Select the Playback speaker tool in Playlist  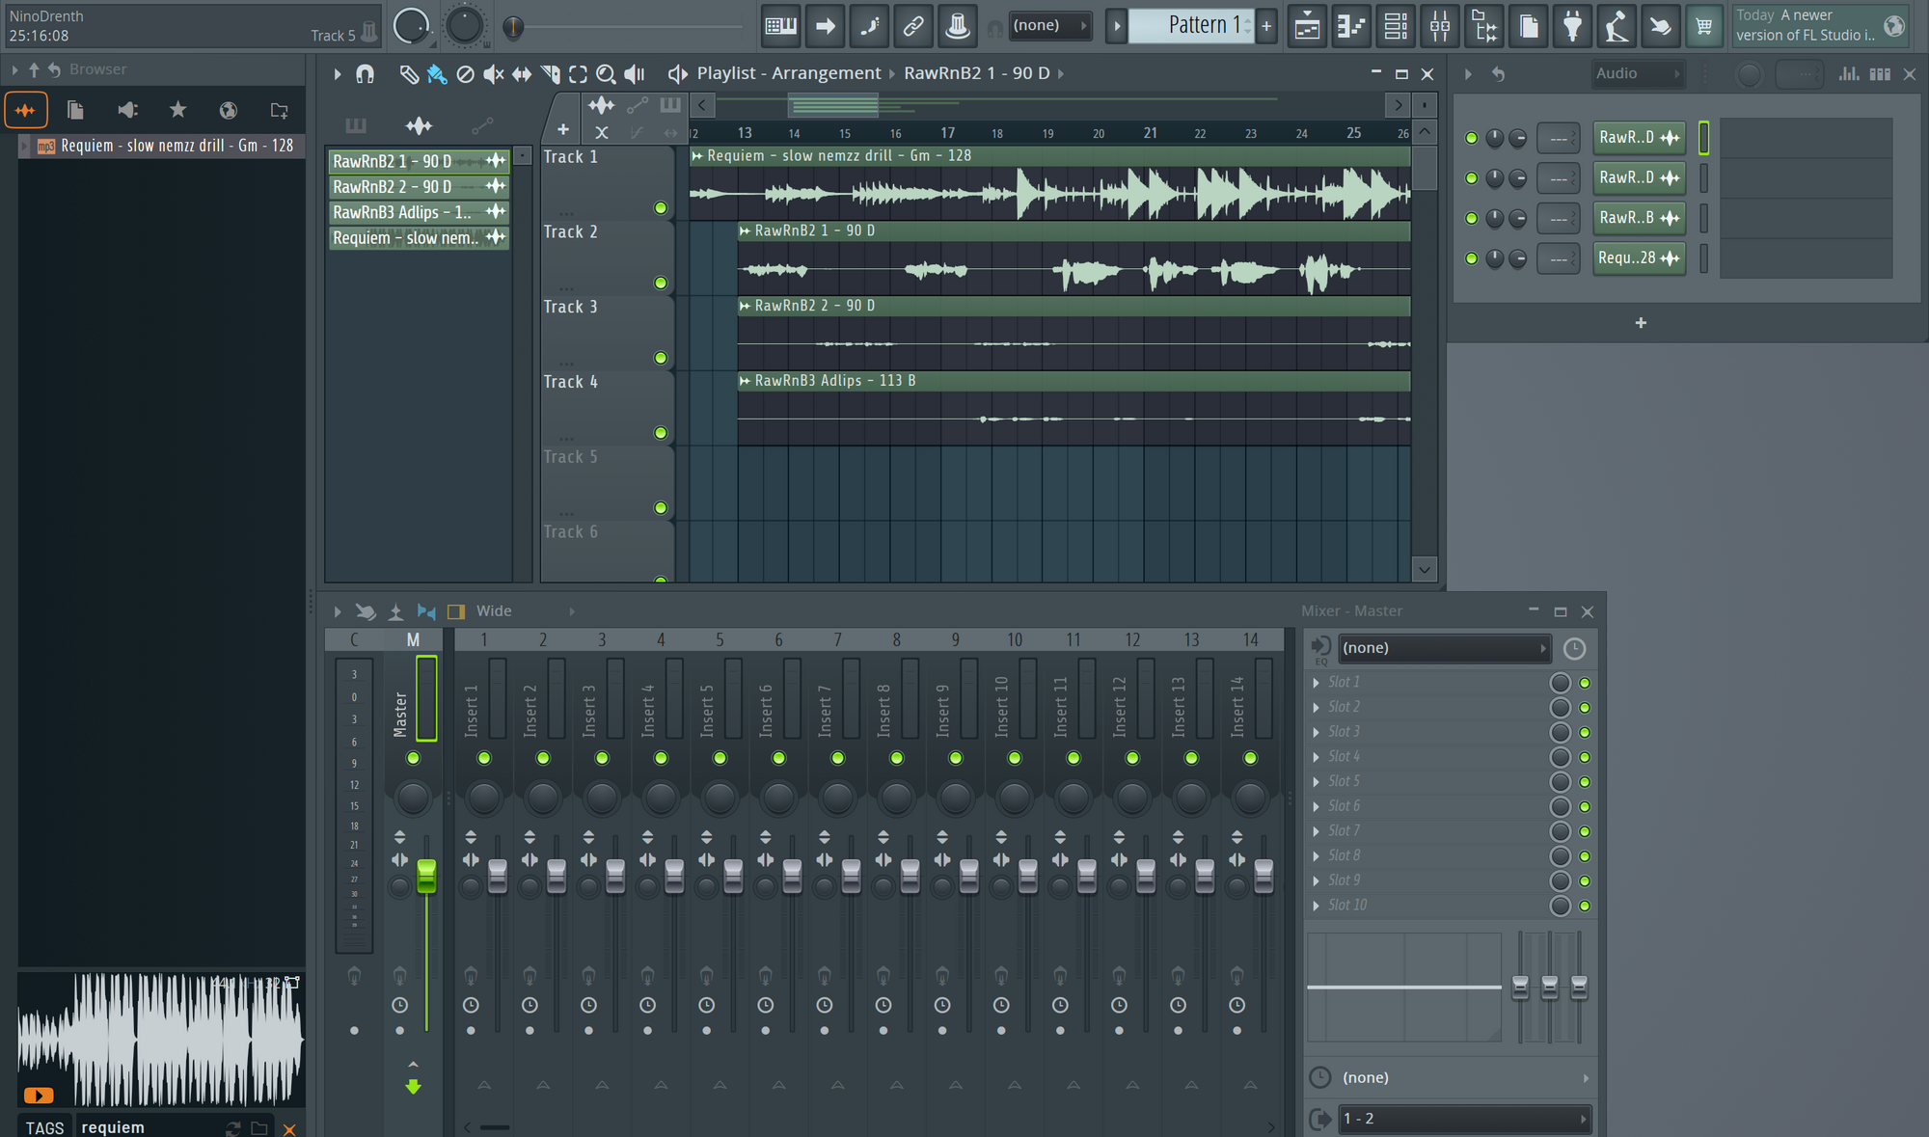point(634,73)
